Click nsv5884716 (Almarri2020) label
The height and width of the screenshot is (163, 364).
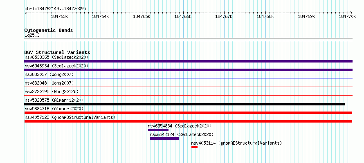pyautogui.click(x=54, y=109)
